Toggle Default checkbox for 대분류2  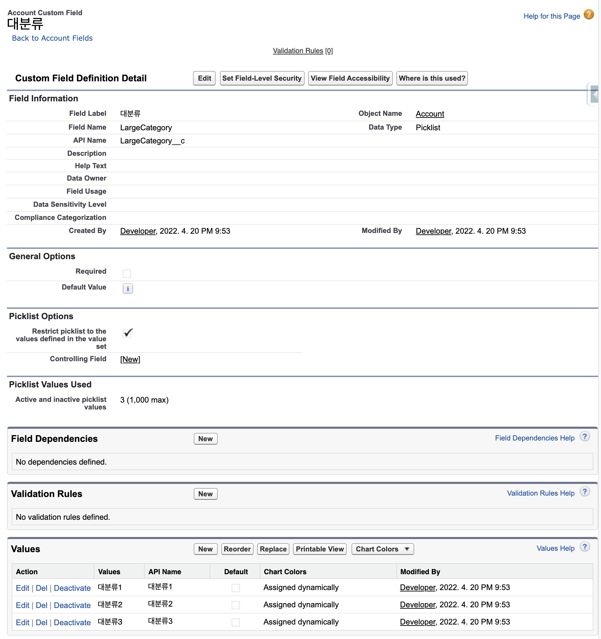(236, 605)
